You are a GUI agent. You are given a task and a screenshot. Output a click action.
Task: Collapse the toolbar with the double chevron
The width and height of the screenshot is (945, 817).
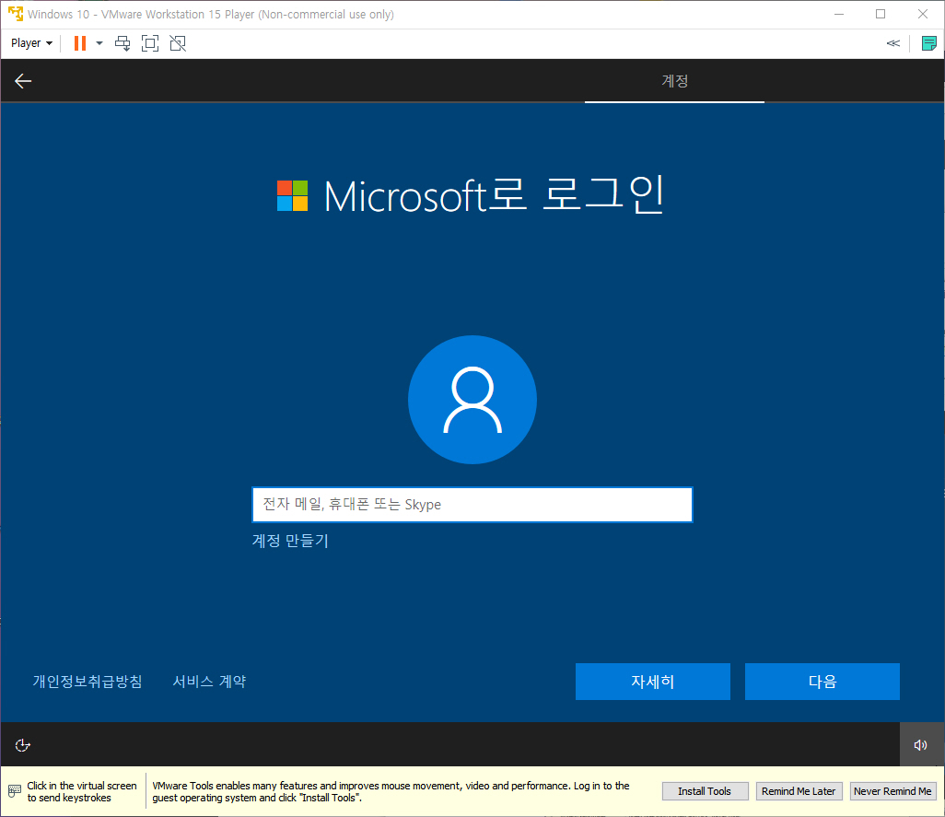(x=893, y=43)
